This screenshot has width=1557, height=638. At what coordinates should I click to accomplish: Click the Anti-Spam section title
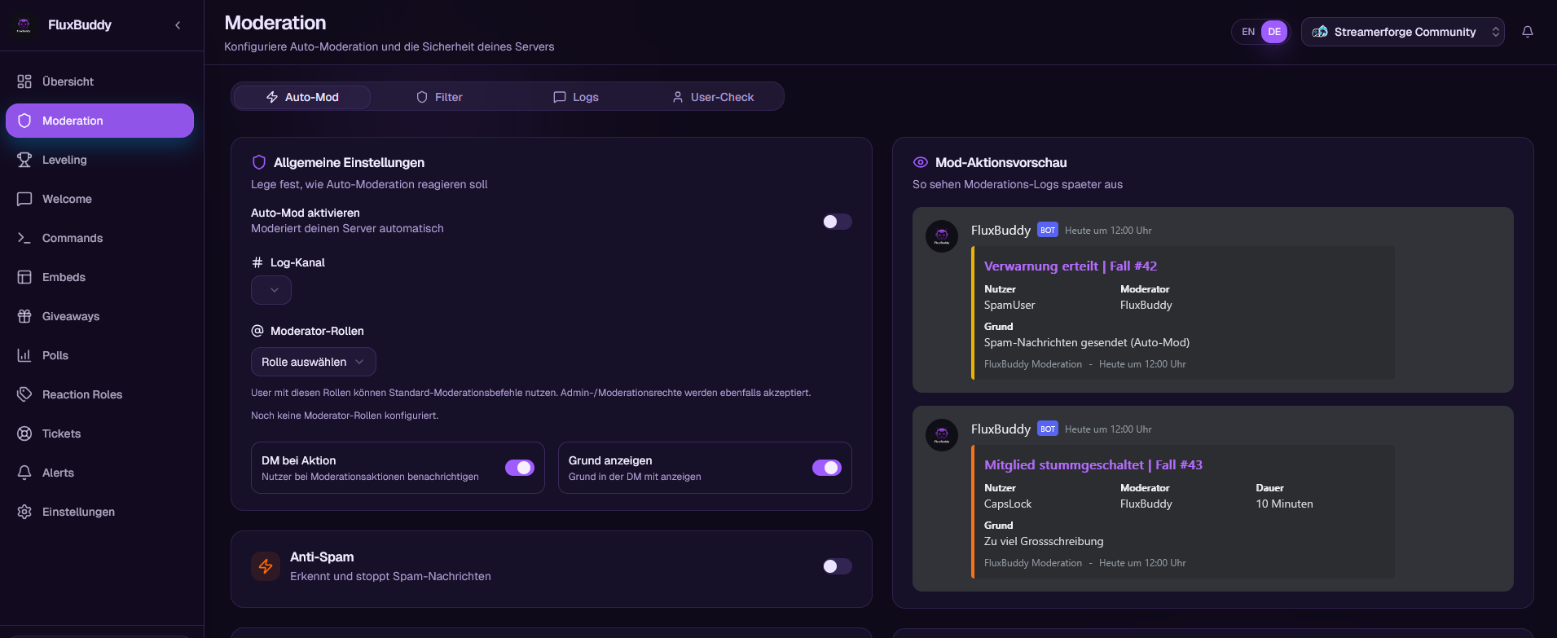point(322,557)
